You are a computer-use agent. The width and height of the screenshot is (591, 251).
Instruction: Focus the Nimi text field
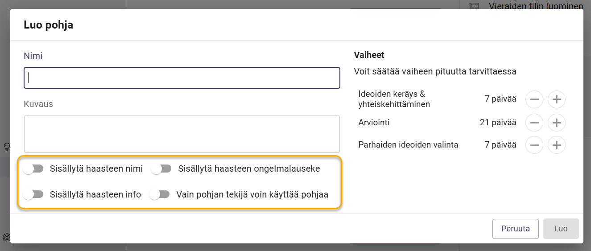tap(182, 78)
